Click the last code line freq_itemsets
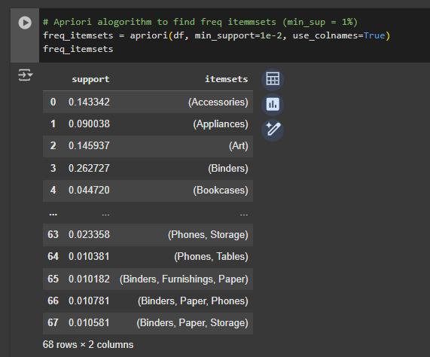The height and width of the screenshot is (357, 430). pyautogui.click(x=78, y=49)
